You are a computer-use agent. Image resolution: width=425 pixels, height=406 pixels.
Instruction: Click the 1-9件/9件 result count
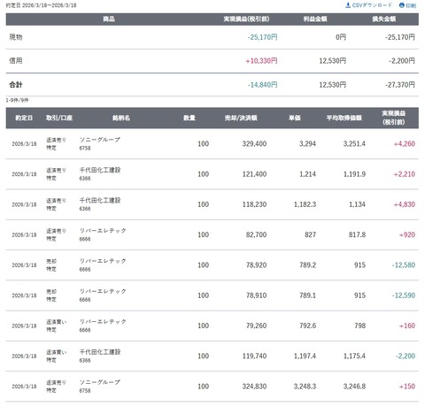pos(17,100)
